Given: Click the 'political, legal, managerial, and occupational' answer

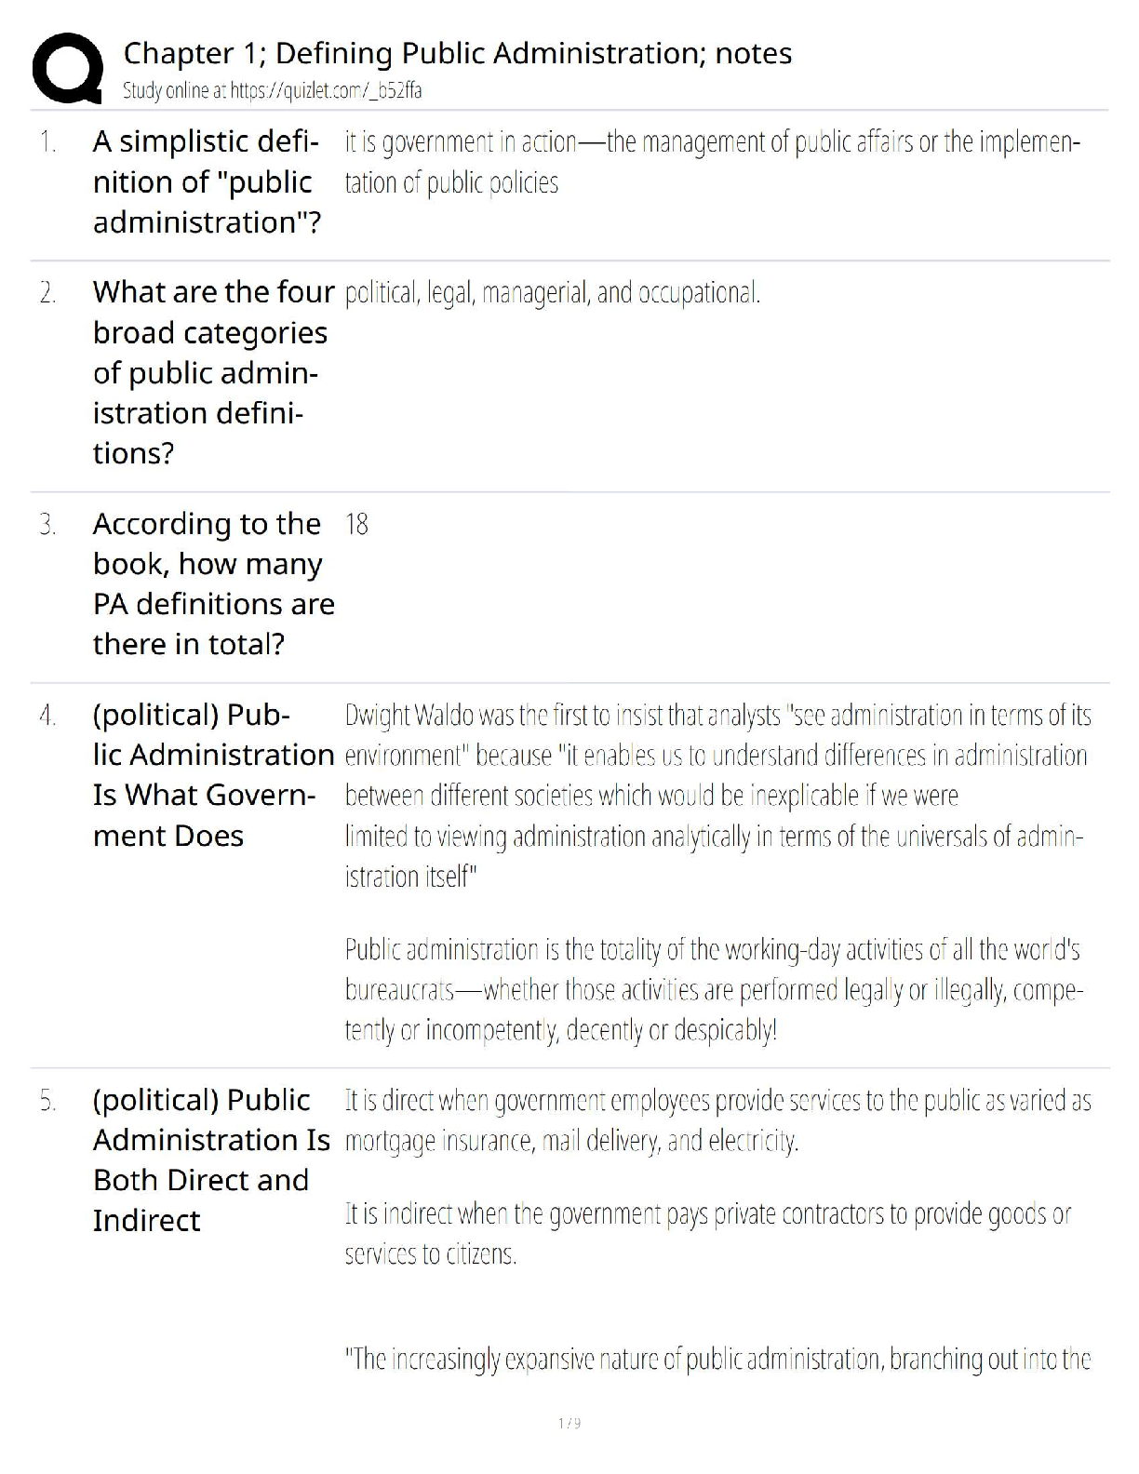Looking at the screenshot, I should [x=553, y=293].
